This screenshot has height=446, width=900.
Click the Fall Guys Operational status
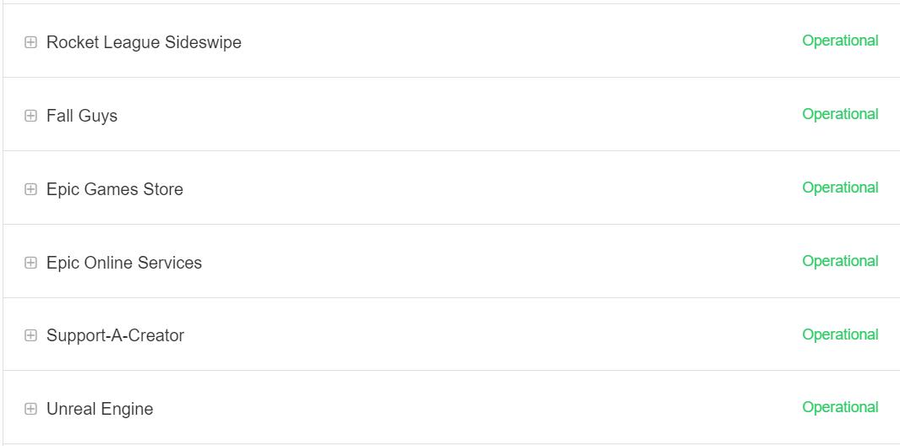point(840,114)
